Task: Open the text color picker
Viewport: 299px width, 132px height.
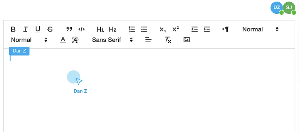Action: click(63, 40)
